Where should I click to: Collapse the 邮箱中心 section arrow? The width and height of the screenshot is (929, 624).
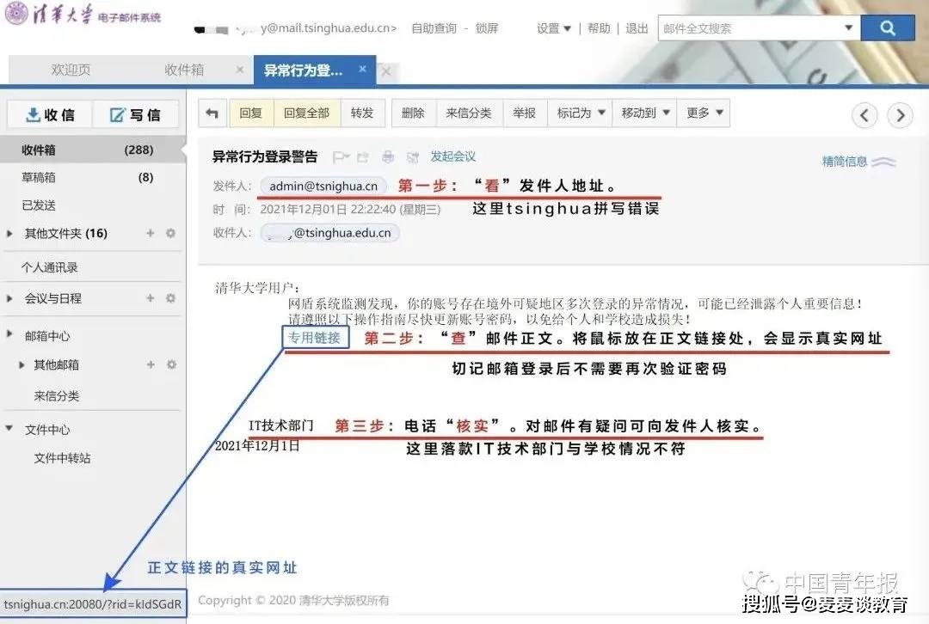tap(9, 333)
